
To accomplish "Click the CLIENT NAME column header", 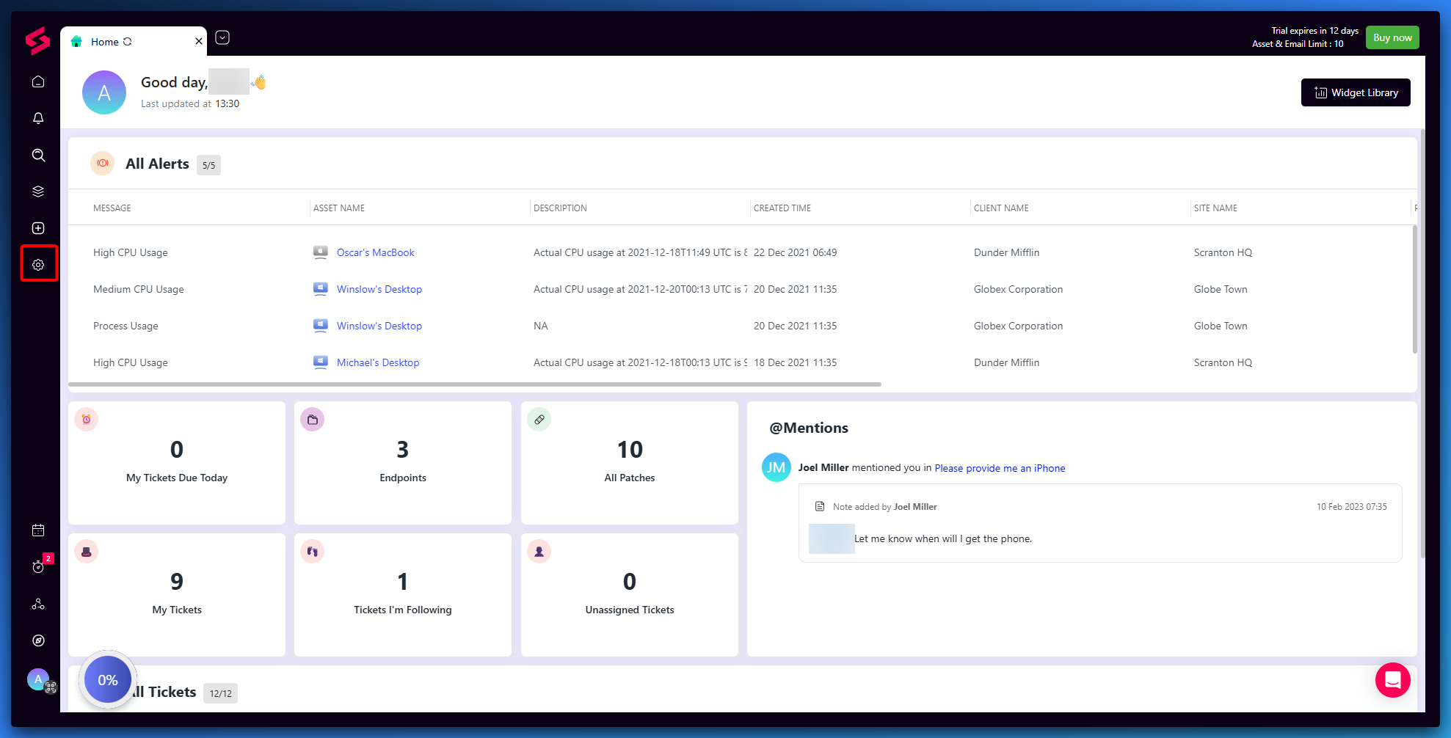I will (x=1001, y=208).
